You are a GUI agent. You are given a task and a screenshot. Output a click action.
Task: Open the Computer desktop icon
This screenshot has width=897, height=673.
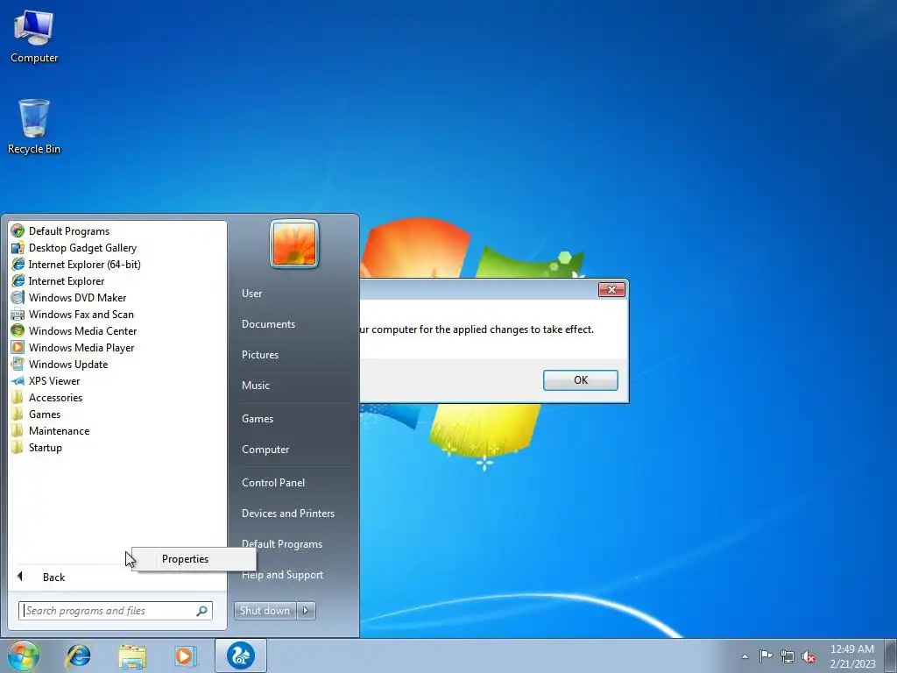[x=34, y=37]
